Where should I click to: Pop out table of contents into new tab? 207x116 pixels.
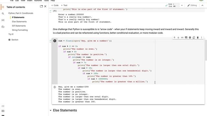41,6
